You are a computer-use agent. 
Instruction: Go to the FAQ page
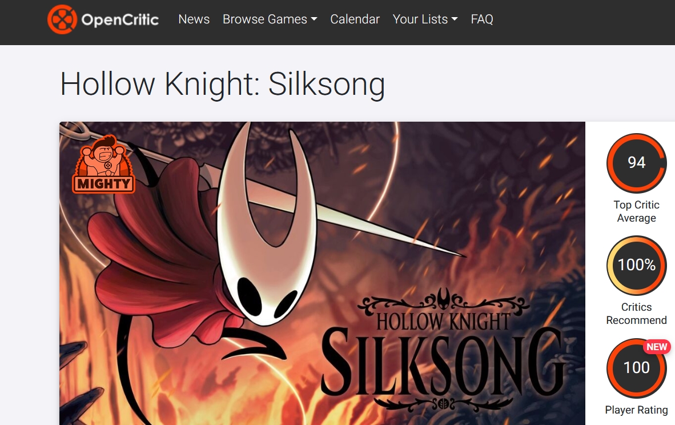482,19
